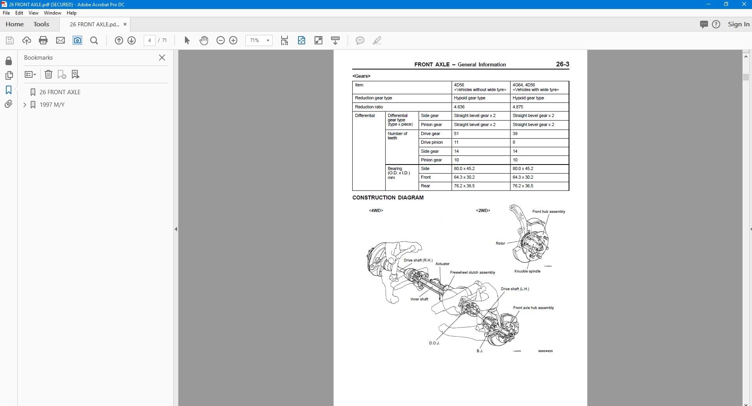
Task: Click the Front hub assembly label
Action: point(549,212)
